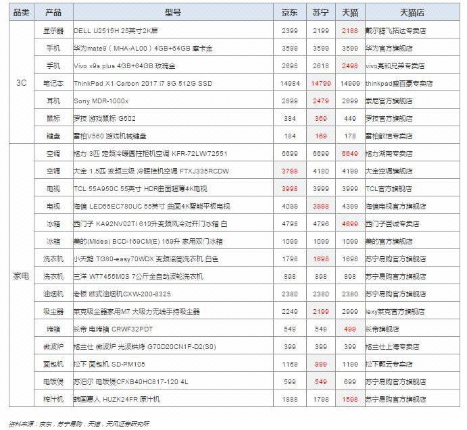
Task: Click the 长帝旗舰店 store cell
Action: pos(412,329)
